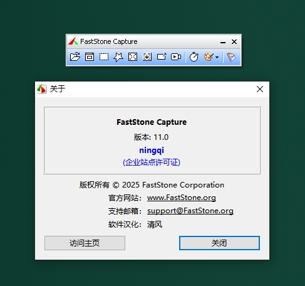Visit the www.FastStone.org website link
The image size is (305, 286).
(182, 198)
